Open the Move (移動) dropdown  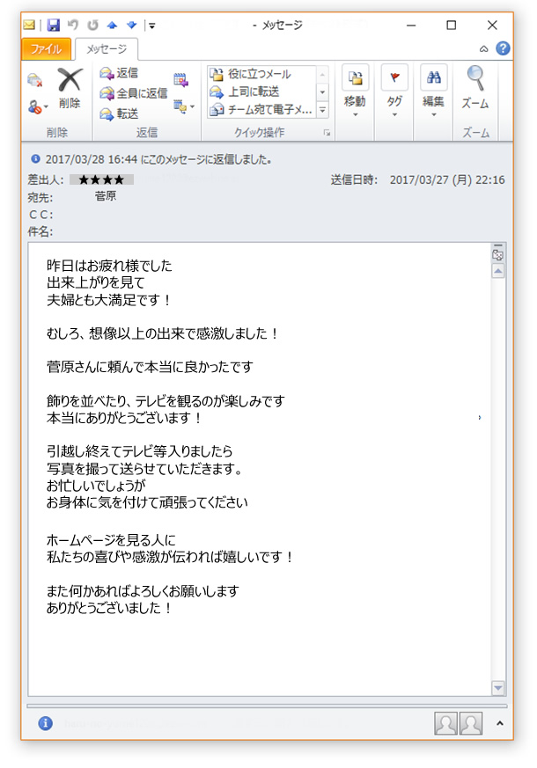[355, 94]
